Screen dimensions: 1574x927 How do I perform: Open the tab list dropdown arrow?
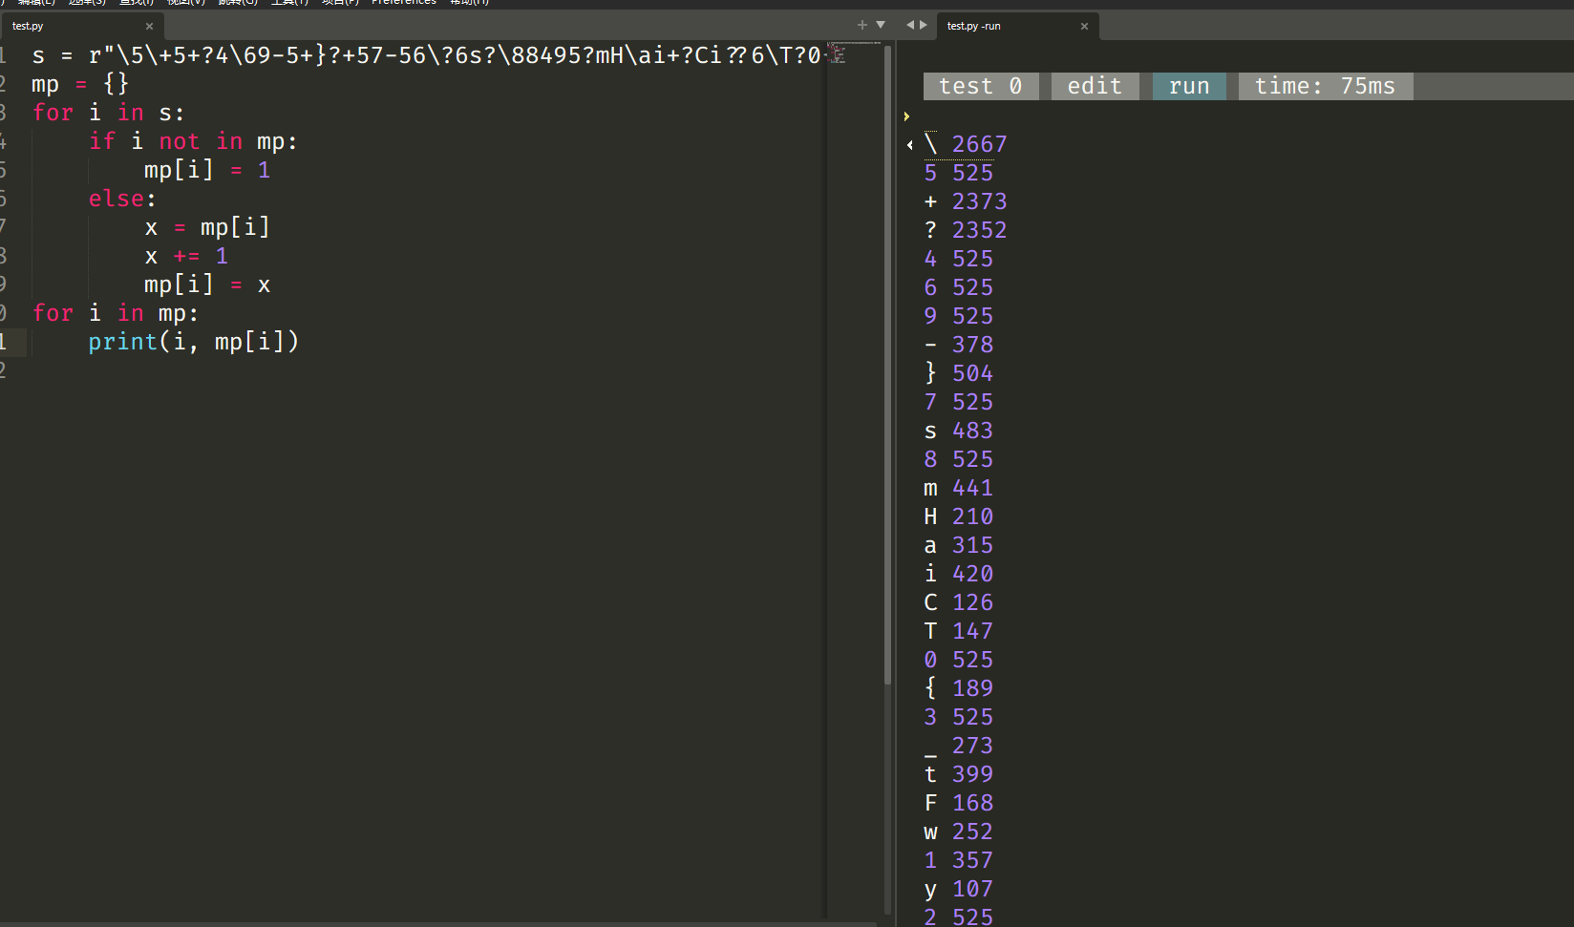pyautogui.click(x=881, y=25)
